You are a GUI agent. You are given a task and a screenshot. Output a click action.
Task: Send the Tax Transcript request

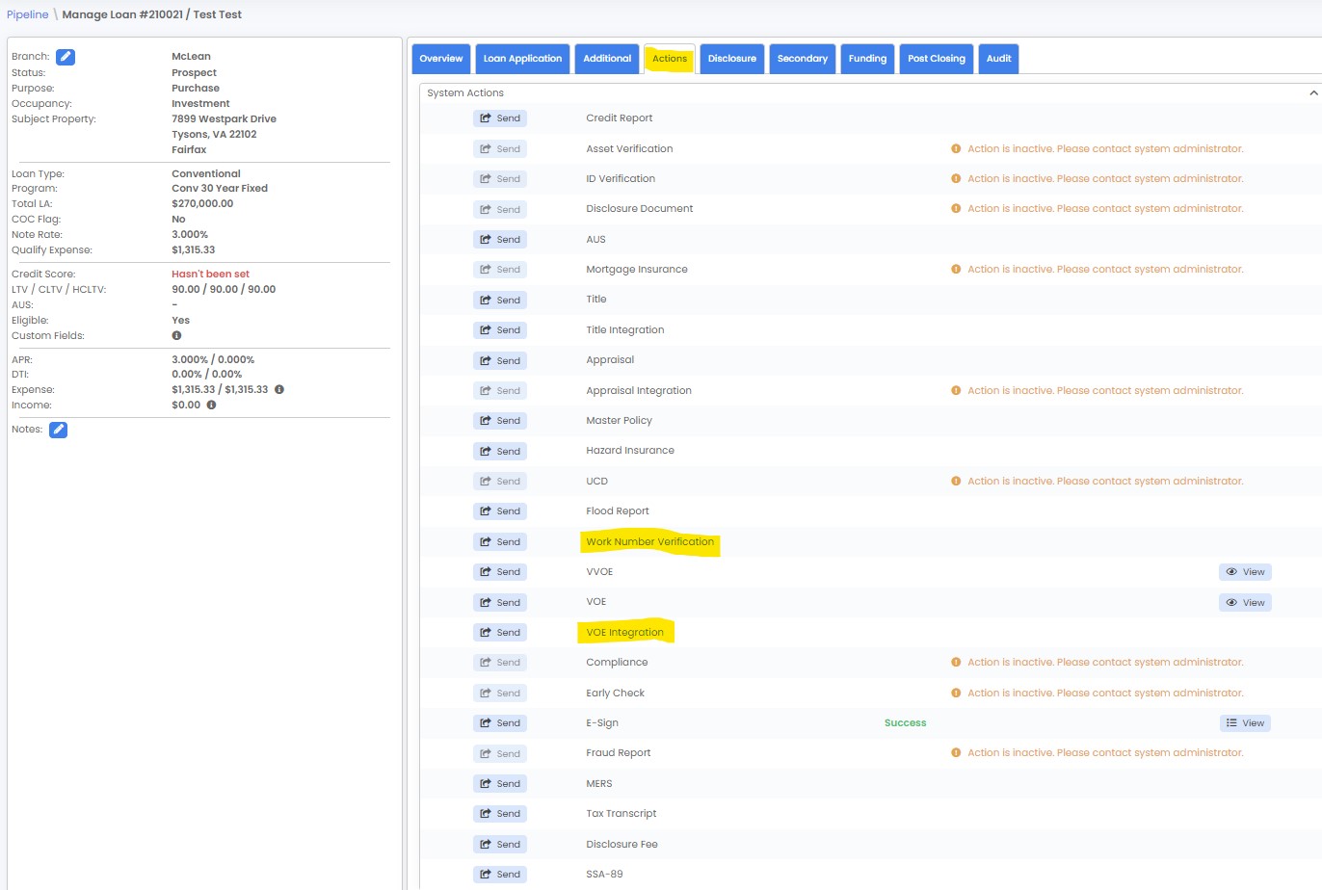[x=500, y=814]
